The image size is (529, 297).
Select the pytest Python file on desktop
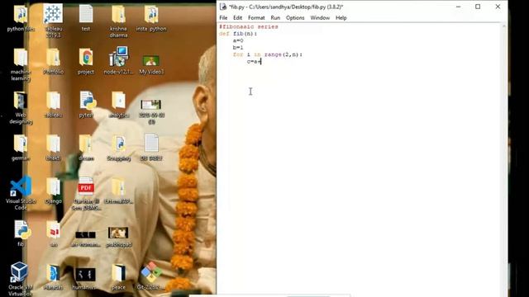[x=86, y=105]
